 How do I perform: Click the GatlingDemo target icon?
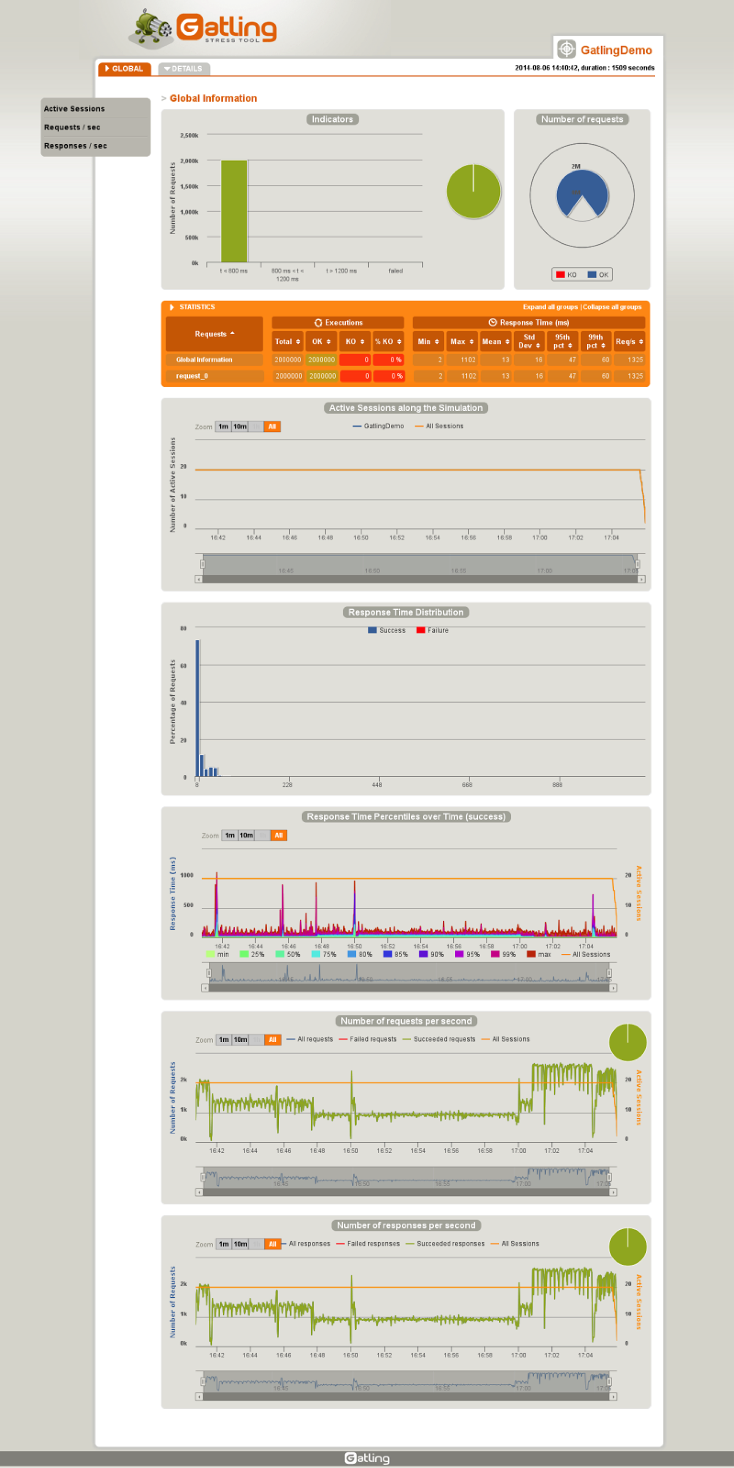tap(566, 49)
